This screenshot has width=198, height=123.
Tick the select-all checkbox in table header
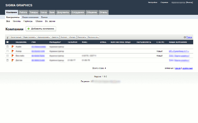(x=7, y=42)
